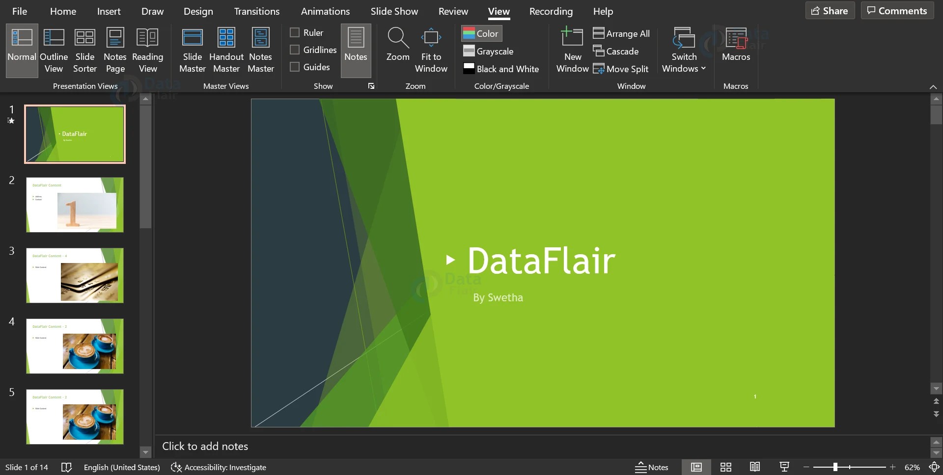Open the Show group dialog launcher
The image size is (943, 475).
pos(370,86)
